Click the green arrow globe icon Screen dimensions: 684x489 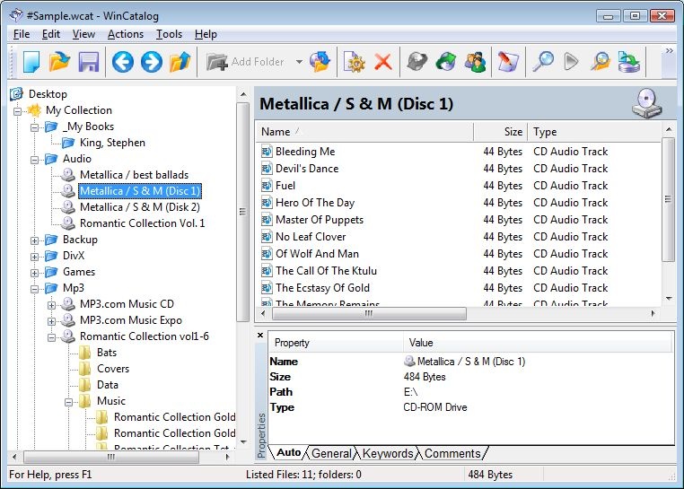(446, 62)
